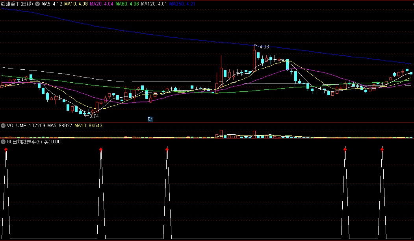Viewport: 414px width, 241px height.
Task: Open the dropdown beside 铁建重工(日线) title
Action: click(x=37, y=4)
